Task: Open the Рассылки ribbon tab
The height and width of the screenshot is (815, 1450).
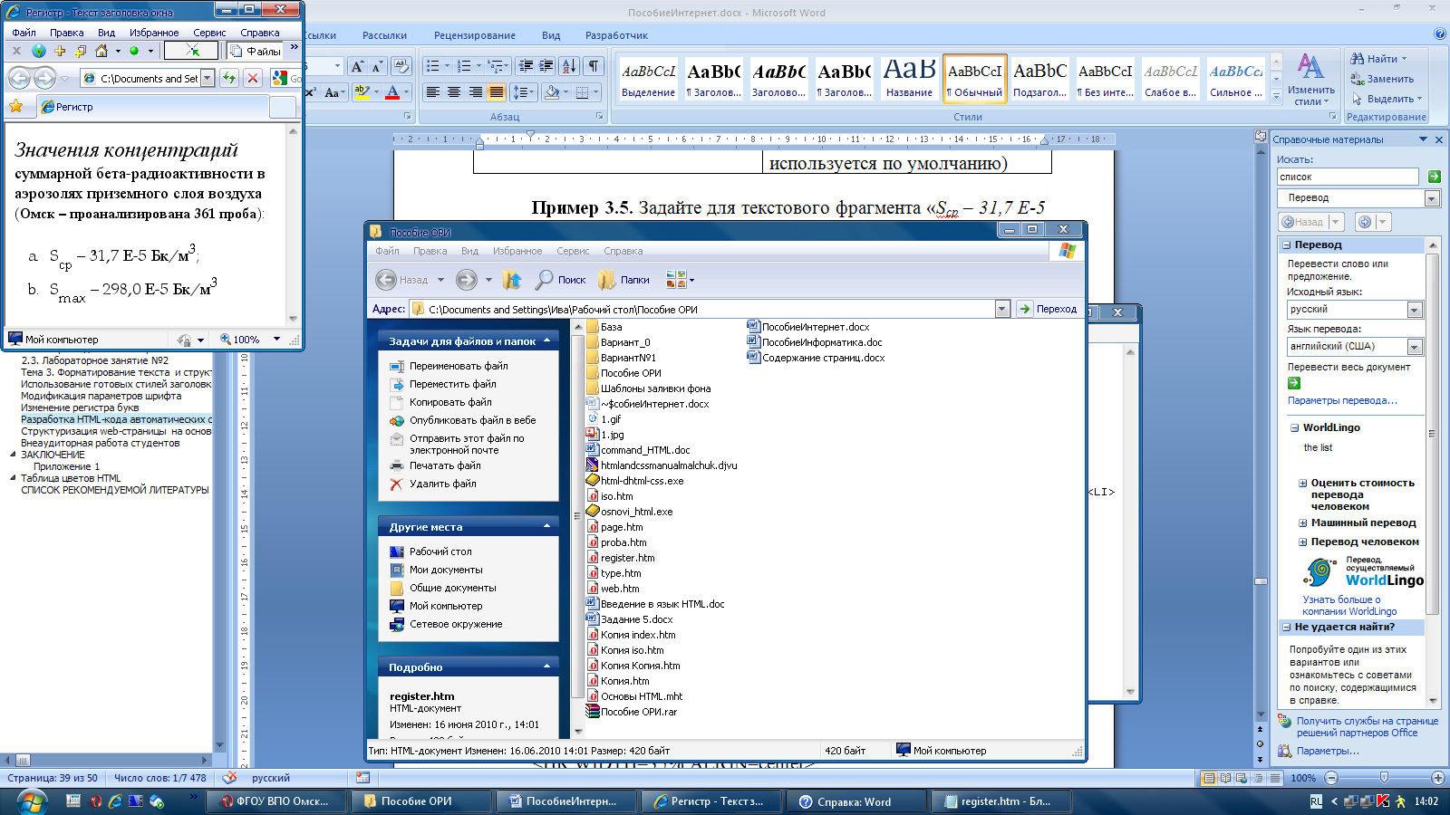Action: [x=384, y=35]
